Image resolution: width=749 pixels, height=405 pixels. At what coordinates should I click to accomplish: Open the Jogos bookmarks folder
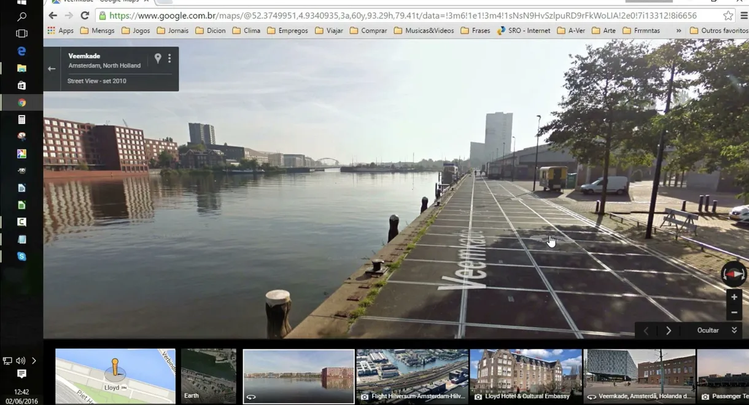tap(136, 30)
